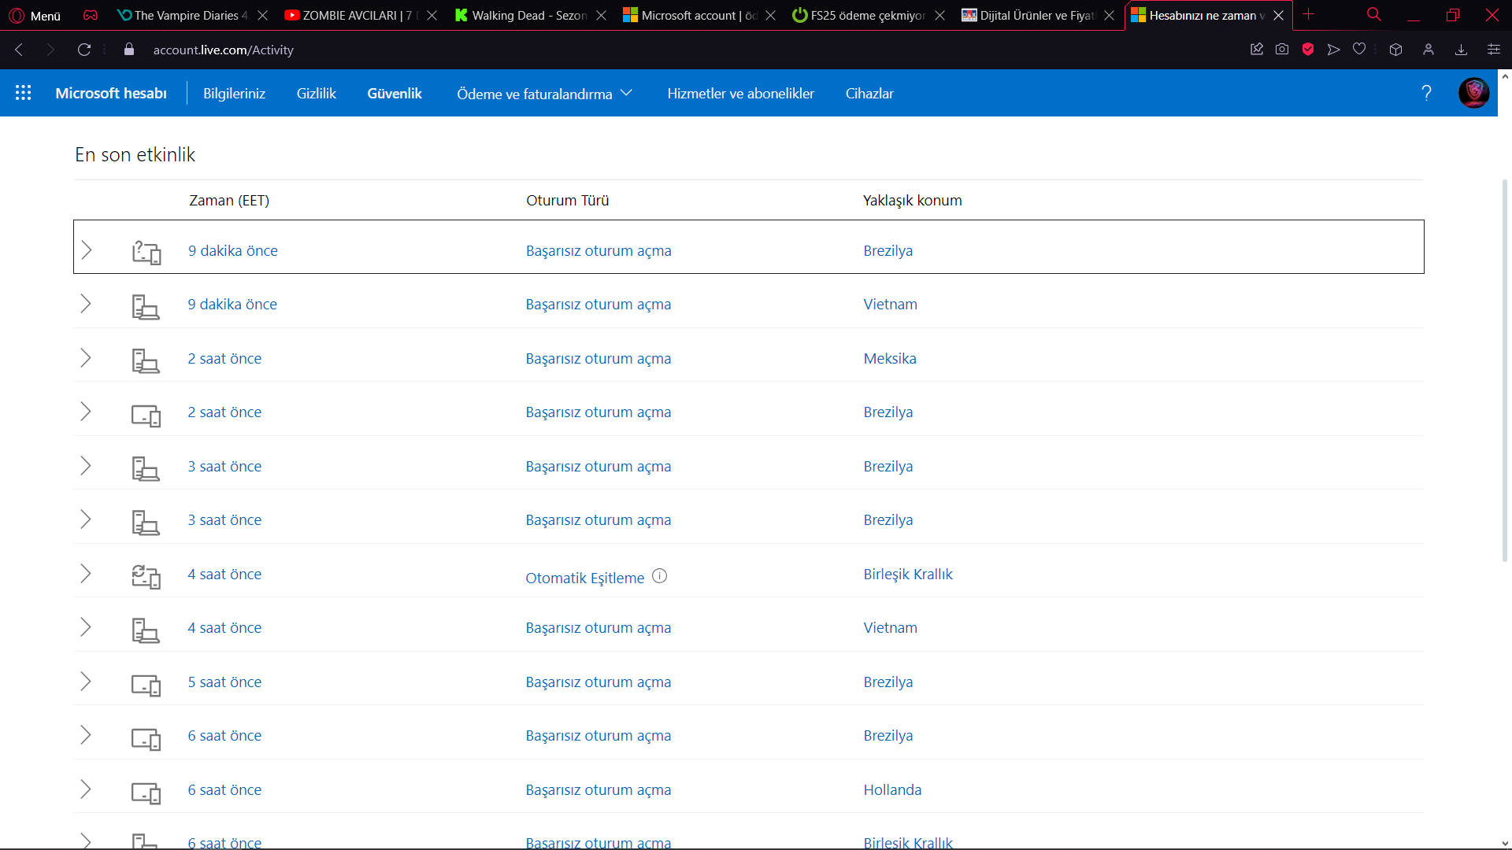This screenshot has width=1512, height=850.
Task: Open the Gizlilik tab
Action: 316,94
